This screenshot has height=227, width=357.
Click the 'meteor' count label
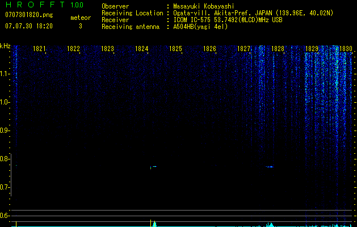81,18
